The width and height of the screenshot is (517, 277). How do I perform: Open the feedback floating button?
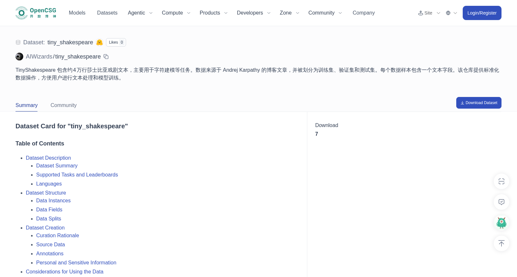[x=501, y=202]
